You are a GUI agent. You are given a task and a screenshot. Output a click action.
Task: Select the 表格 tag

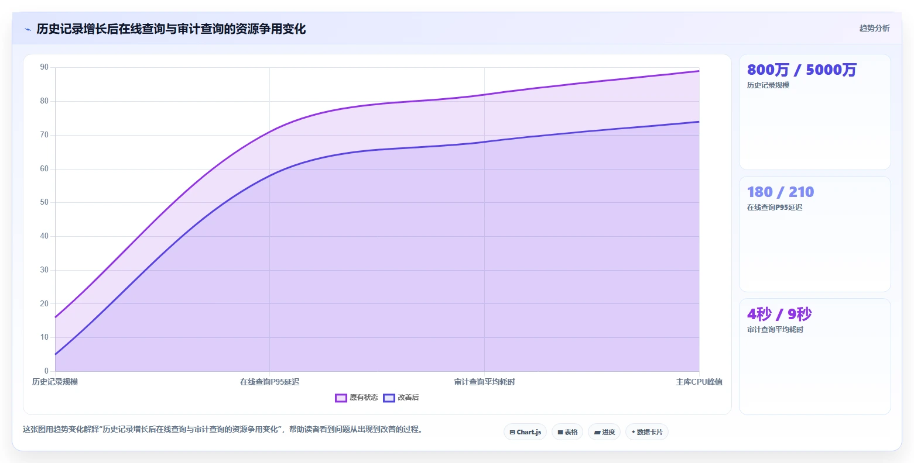(567, 432)
